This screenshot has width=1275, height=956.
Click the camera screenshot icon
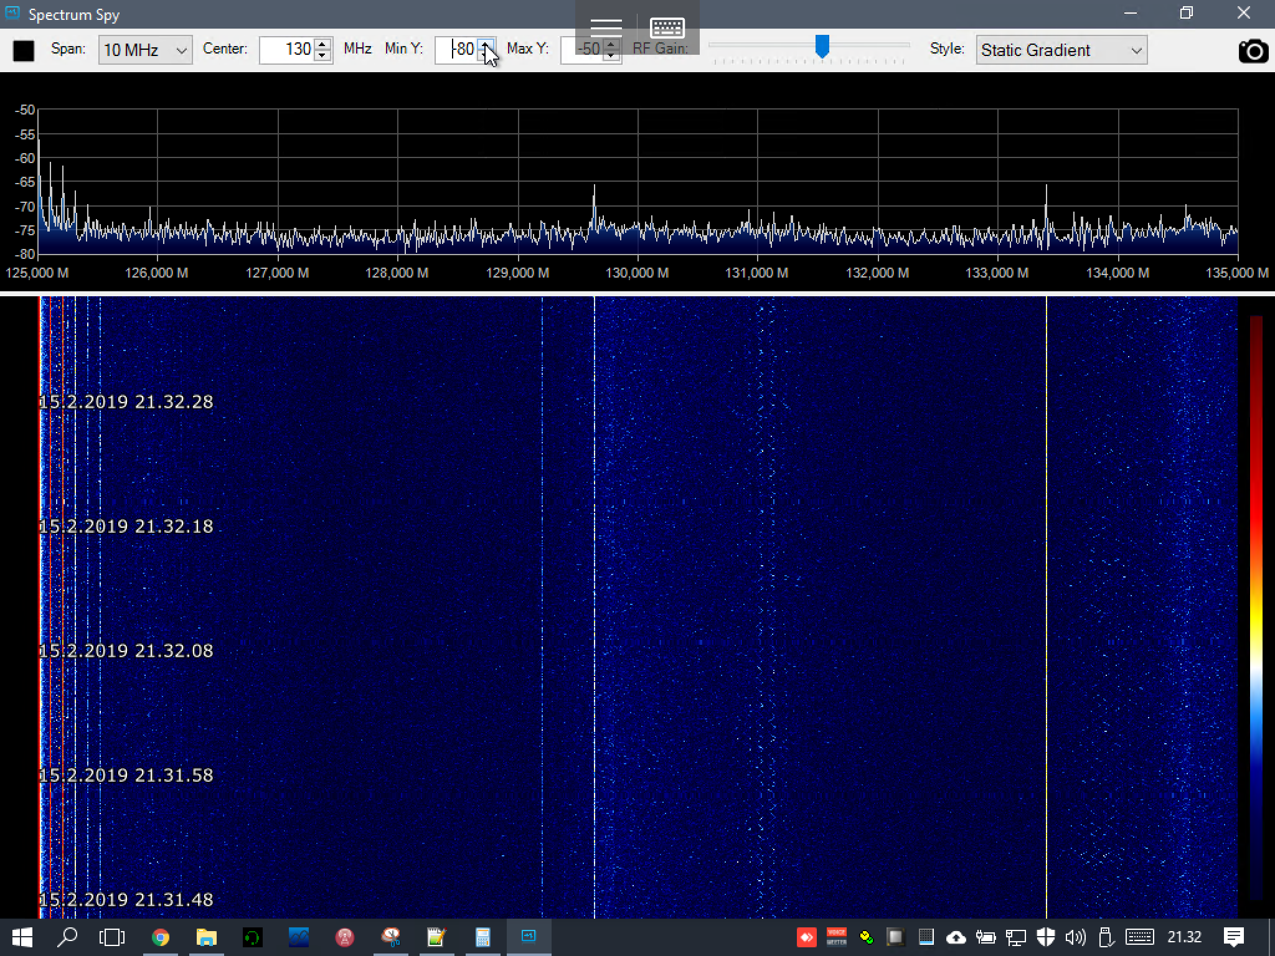pyautogui.click(x=1253, y=50)
